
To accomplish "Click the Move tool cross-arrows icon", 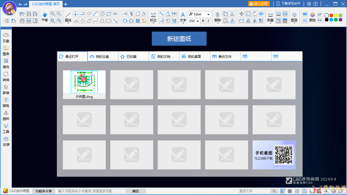I will pos(242,14).
